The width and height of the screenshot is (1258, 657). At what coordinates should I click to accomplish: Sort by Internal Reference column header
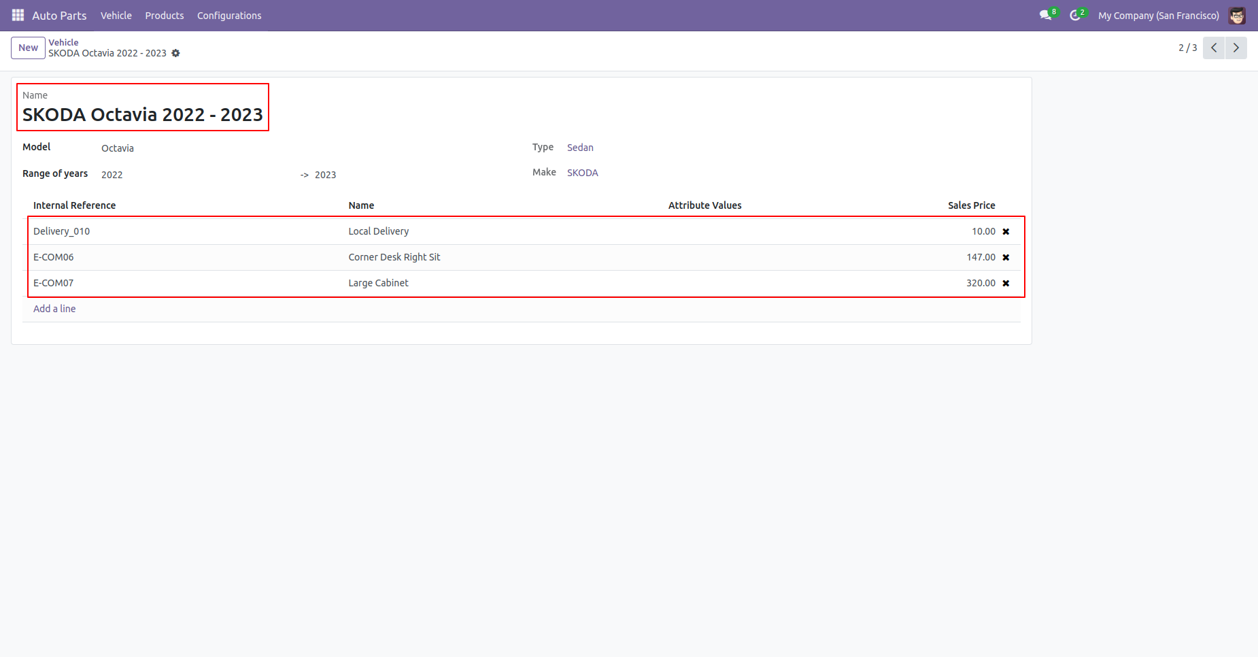(x=74, y=205)
